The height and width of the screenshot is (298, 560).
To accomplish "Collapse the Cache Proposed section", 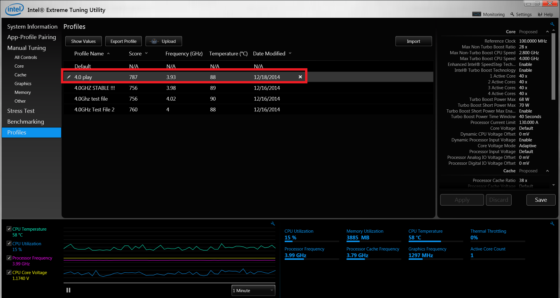I will point(547,171).
